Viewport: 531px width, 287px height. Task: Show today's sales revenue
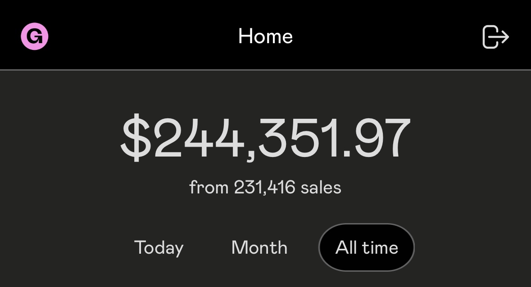159,247
